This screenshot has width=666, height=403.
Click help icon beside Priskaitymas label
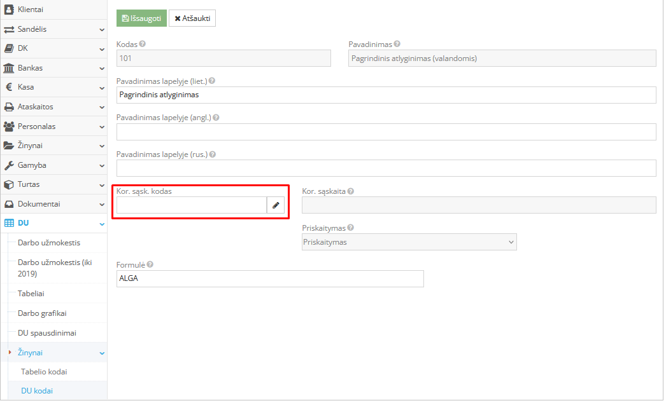click(351, 228)
